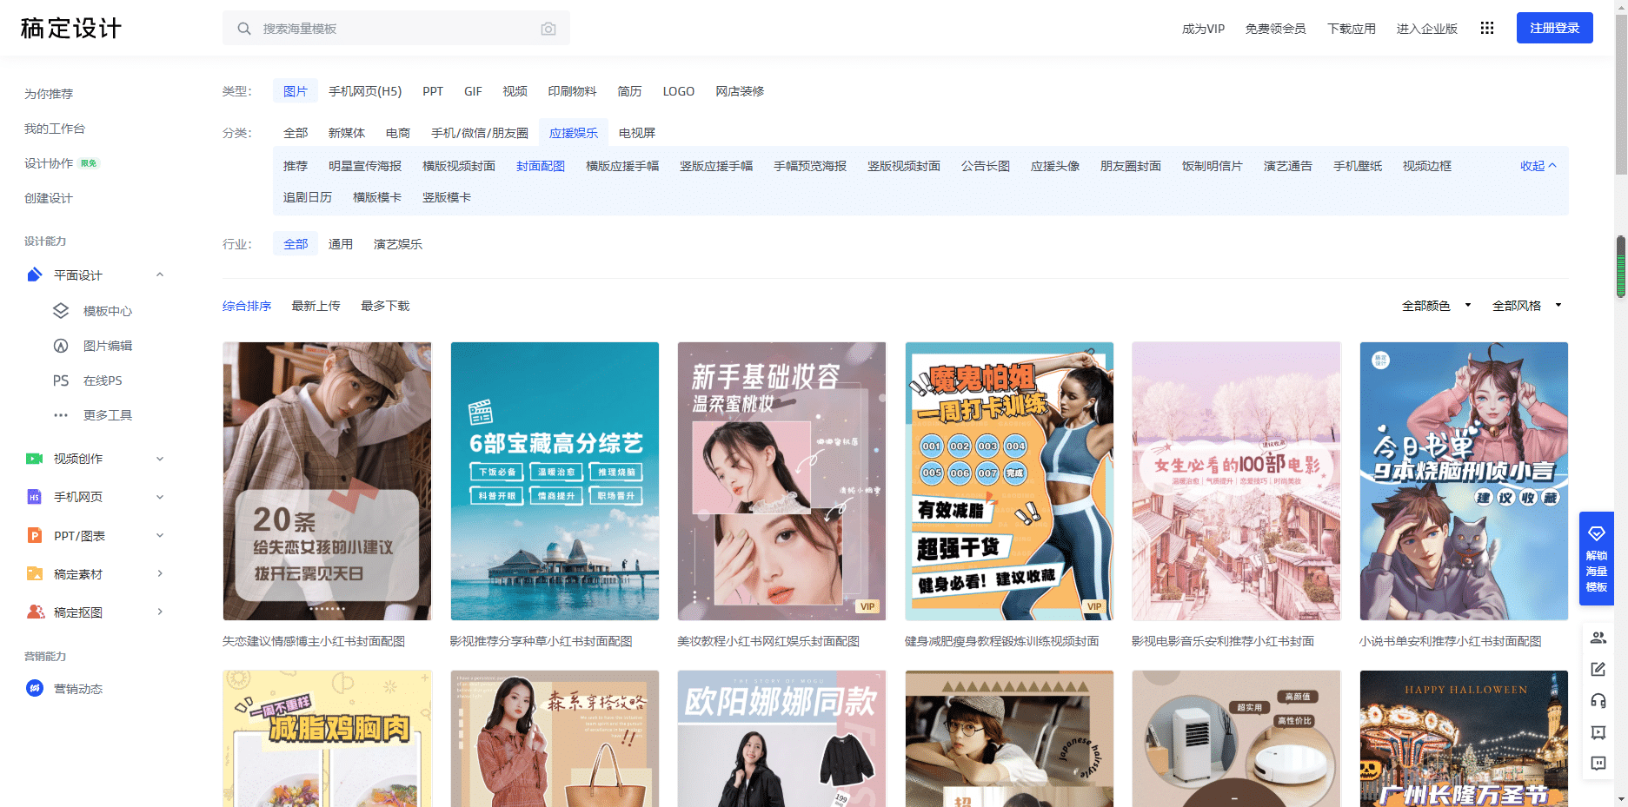Open the 减脂鸡胸肉 template thumbnail
The width and height of the screenshot is (1628, 807).
[x=327, y=738]
